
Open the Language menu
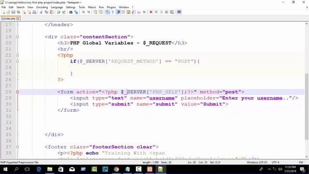pos(57,7)
